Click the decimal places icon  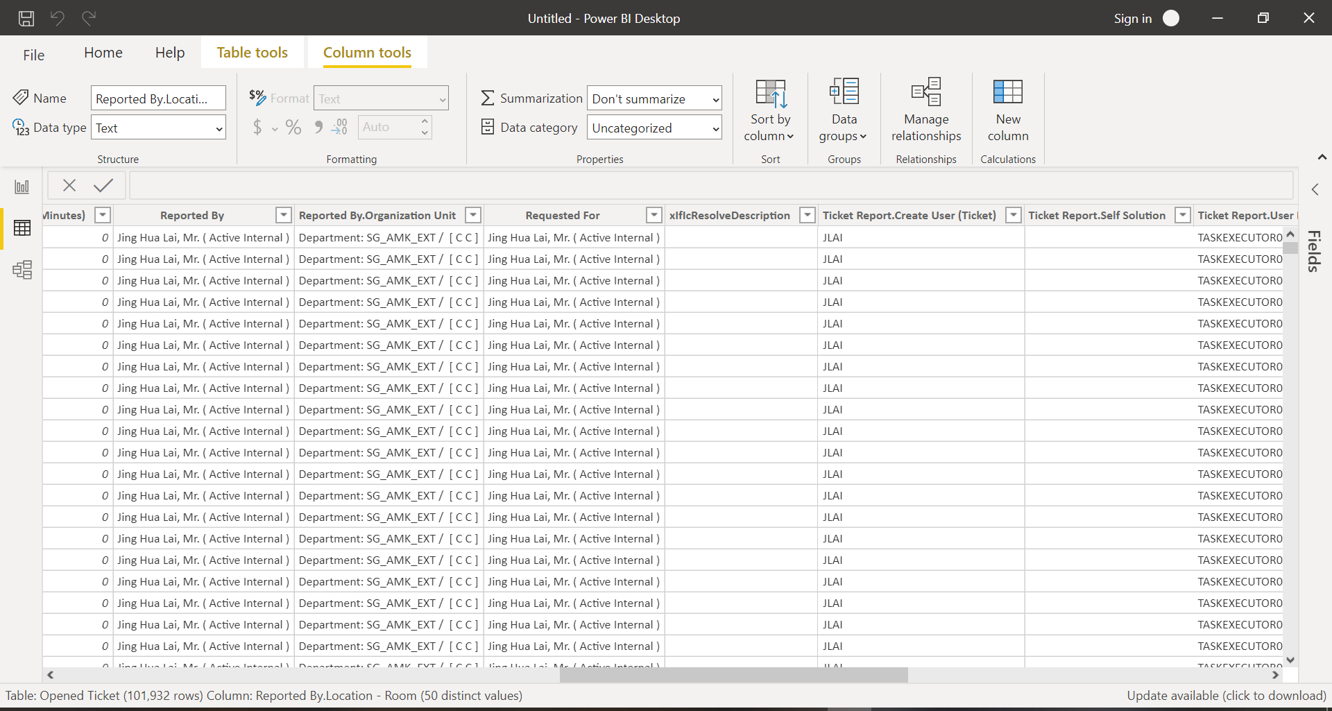point(339,127)
